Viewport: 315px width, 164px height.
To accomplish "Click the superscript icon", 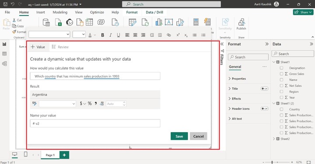I will 178,35.
